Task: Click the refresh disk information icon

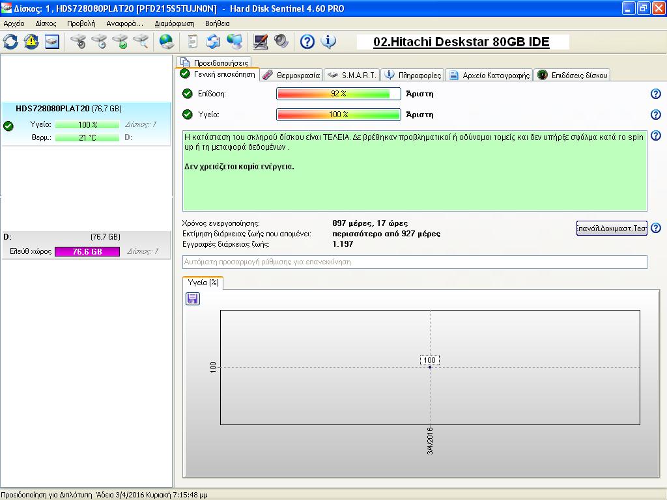Action: coord(10,42)
